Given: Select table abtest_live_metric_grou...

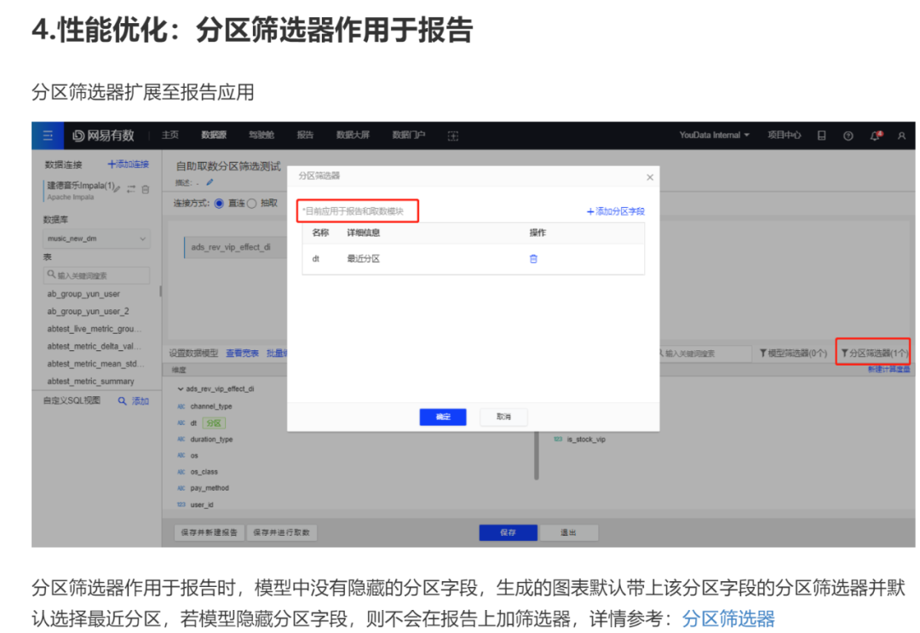Looking at the screenshot, I should click(94, 329).
